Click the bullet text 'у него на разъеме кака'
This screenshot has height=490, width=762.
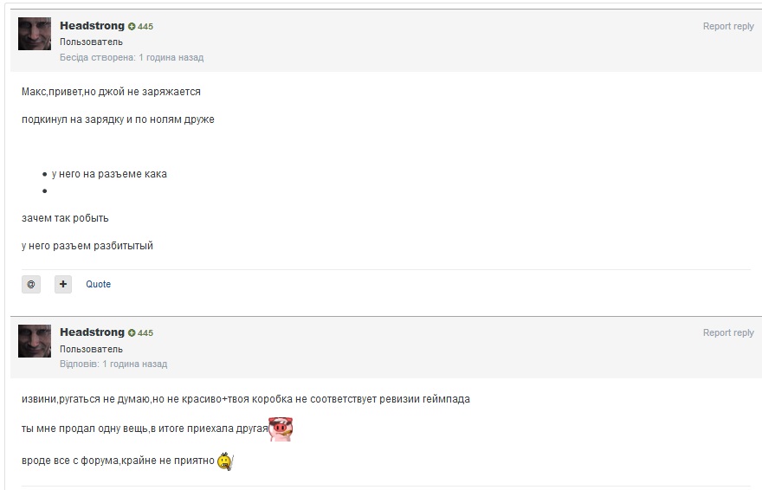click(109, 174)
